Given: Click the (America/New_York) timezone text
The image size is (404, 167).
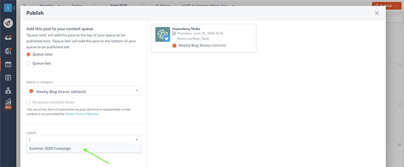Looking at the screenshot, I should (193, 39).
